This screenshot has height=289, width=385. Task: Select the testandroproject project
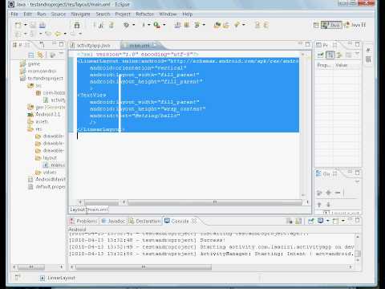click(x=46, y=78)
